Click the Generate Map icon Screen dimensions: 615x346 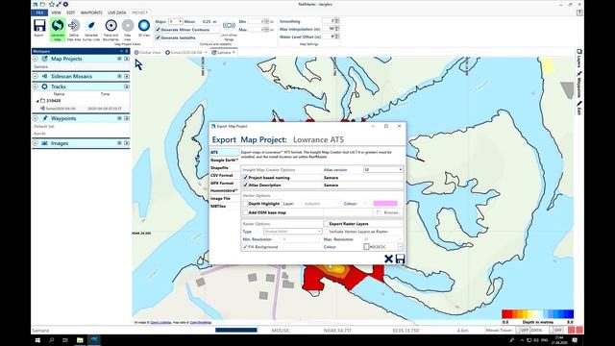(x=58, y=26)
